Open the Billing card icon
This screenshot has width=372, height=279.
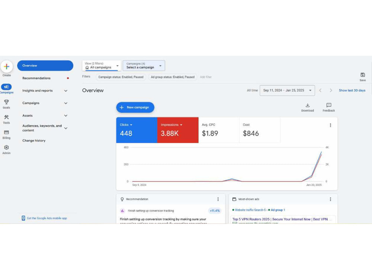coord(6,132)
